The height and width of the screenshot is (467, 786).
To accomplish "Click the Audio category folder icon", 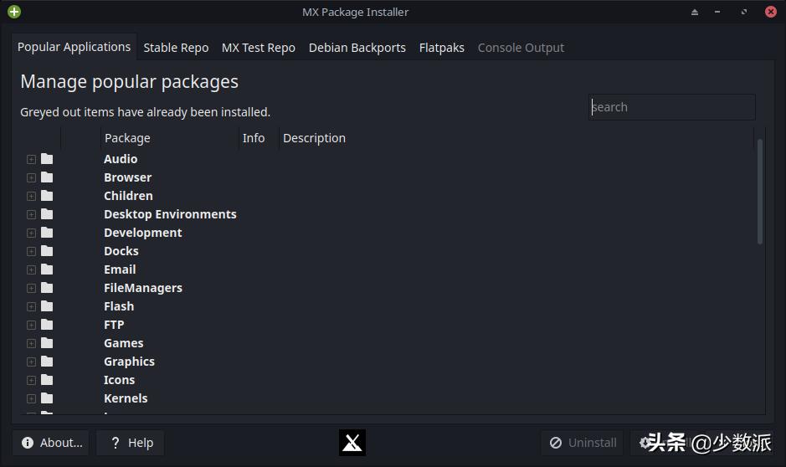I will point(47,159).
